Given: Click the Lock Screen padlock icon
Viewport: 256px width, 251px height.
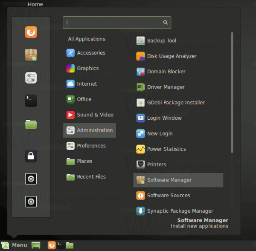Looking at the screenshot, I should (31, 156).
